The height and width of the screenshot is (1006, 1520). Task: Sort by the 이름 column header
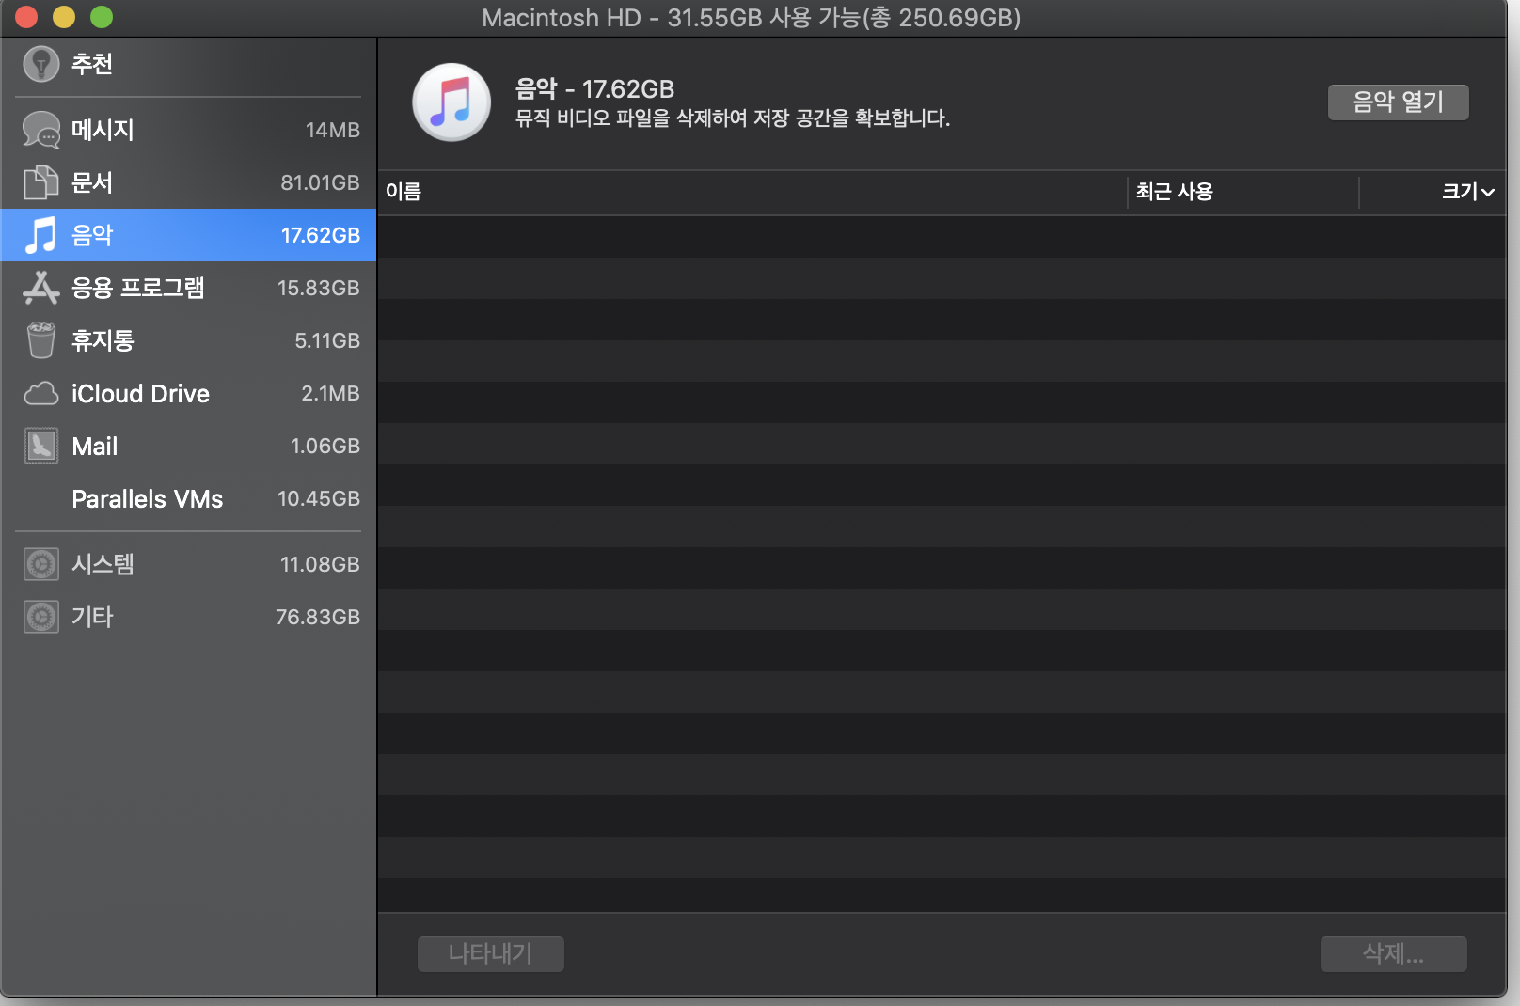tap(404, 192)
